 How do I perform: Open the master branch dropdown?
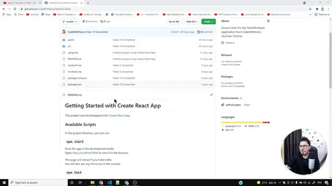click(x=70, y=22)
